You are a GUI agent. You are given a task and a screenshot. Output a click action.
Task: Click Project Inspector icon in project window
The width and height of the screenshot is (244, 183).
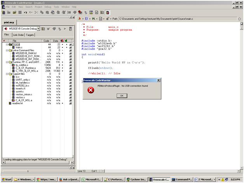[x=70, y=29]
